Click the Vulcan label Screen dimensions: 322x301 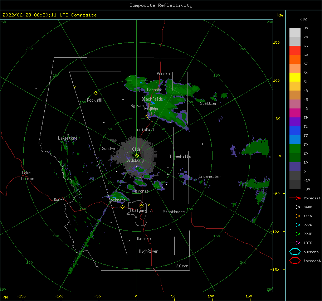coord(182,266)
